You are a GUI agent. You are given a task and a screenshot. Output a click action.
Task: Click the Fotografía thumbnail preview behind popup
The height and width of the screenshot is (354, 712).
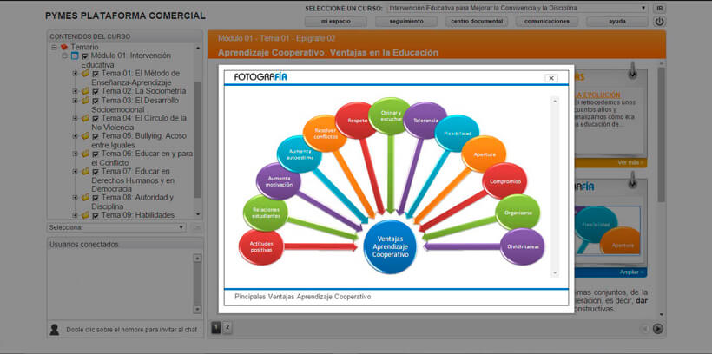[x=607, y=229]
